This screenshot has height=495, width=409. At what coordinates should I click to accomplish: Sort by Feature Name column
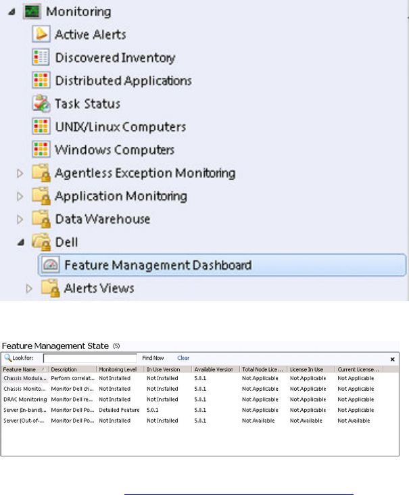[24, 369]
